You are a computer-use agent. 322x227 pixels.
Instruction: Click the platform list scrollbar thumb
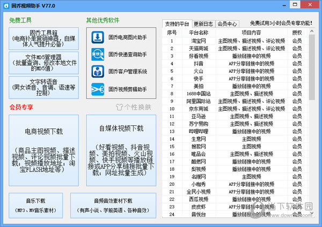pos(312,67)
